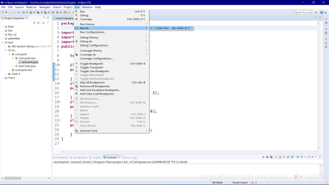Click Collapse All in Project Explorer
This screenshot has width=329, height=185.
[x=34, y=23]
